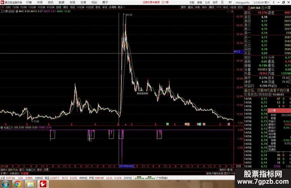This screenshot has width=291, height=188.
Task: Select the 光启三六 indicator tab
Action: [x=31, y=170]
